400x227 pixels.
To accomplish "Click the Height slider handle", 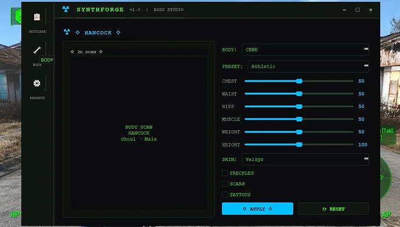I will pyautogui.click(x=299, y=144).
